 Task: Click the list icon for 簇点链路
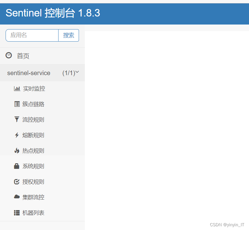17,104
